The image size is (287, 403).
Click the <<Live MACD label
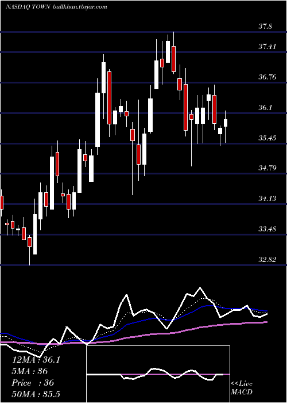point(242,388)
